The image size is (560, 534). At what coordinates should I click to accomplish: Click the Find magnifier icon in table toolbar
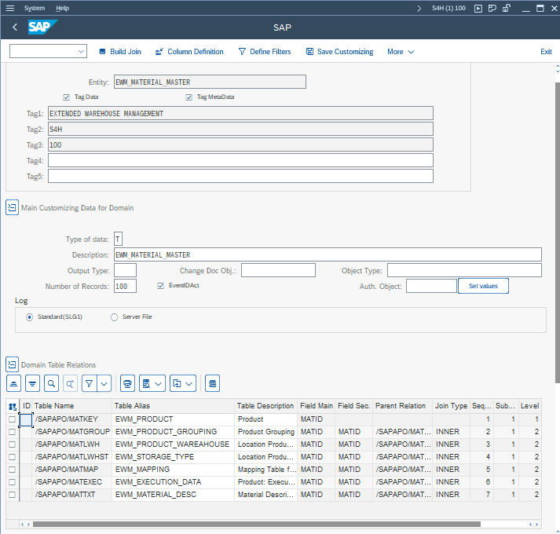click(x=51, y=383)
